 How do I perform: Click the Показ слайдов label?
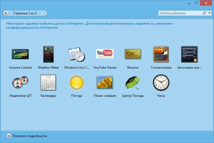[x=105, y=96]
